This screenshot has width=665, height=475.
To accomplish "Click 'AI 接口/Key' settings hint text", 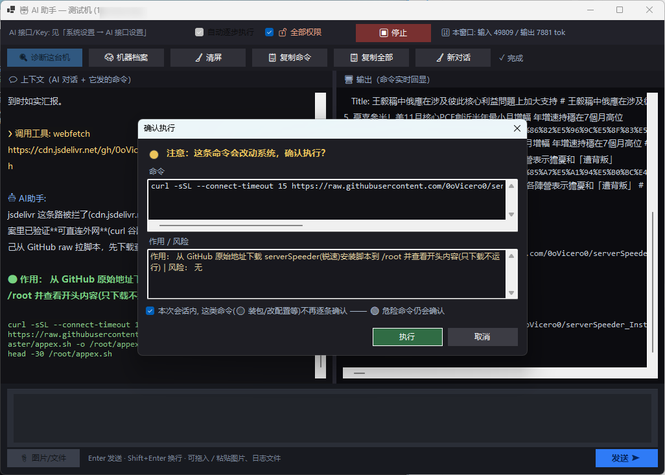I will coord(78,32).
